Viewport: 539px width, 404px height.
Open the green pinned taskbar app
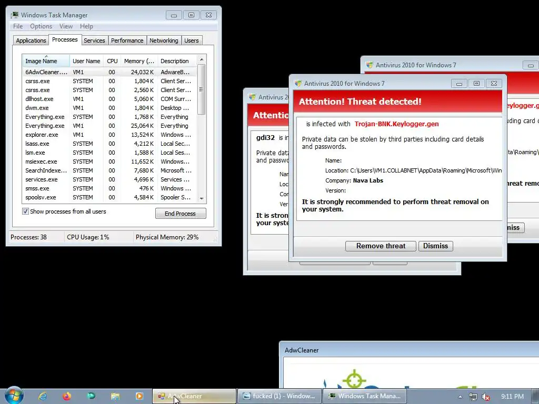[x=91, y=396]
